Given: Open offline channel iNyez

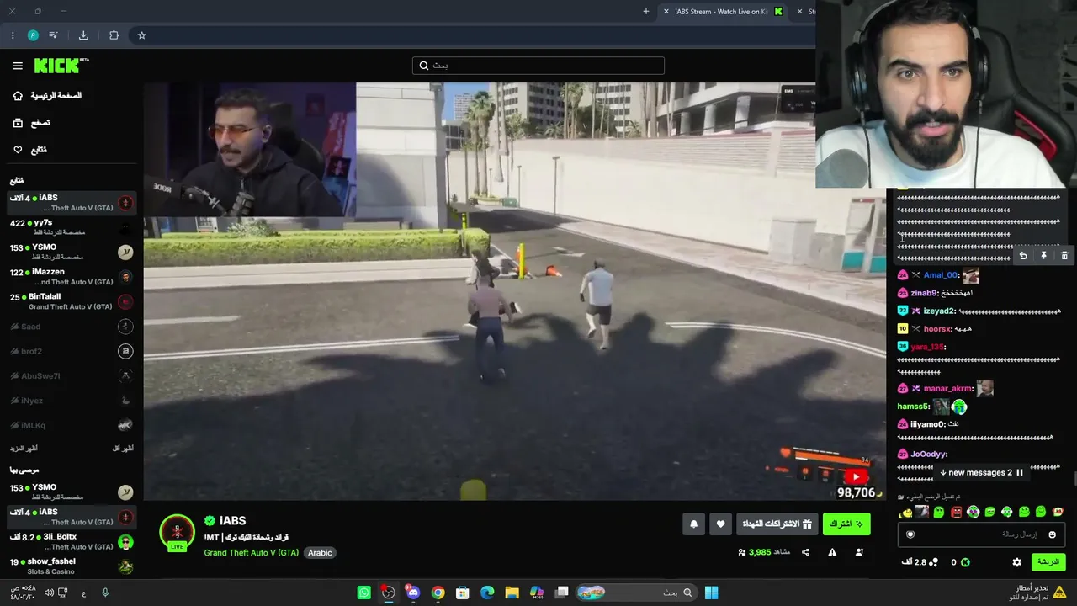Looking at the screenshot, I should pyautogui.click(x=72, y=401).
